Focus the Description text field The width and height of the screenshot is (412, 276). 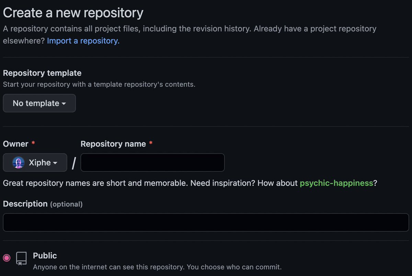[x=206, y=222]
